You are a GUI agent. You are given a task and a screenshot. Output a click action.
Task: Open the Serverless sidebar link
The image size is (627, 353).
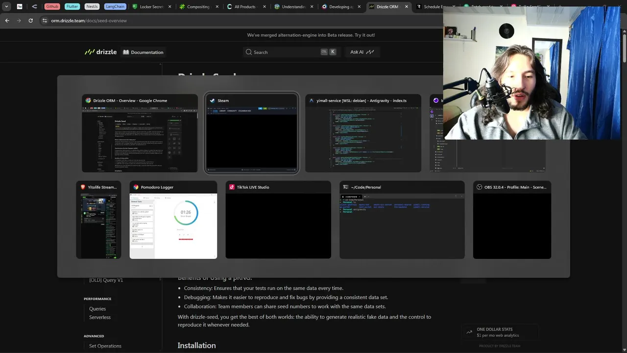tap(100, 317)
